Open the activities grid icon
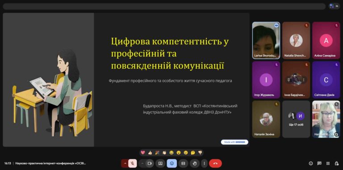Image resolution: width=343 pixels, height=170 pixels. 328,163
